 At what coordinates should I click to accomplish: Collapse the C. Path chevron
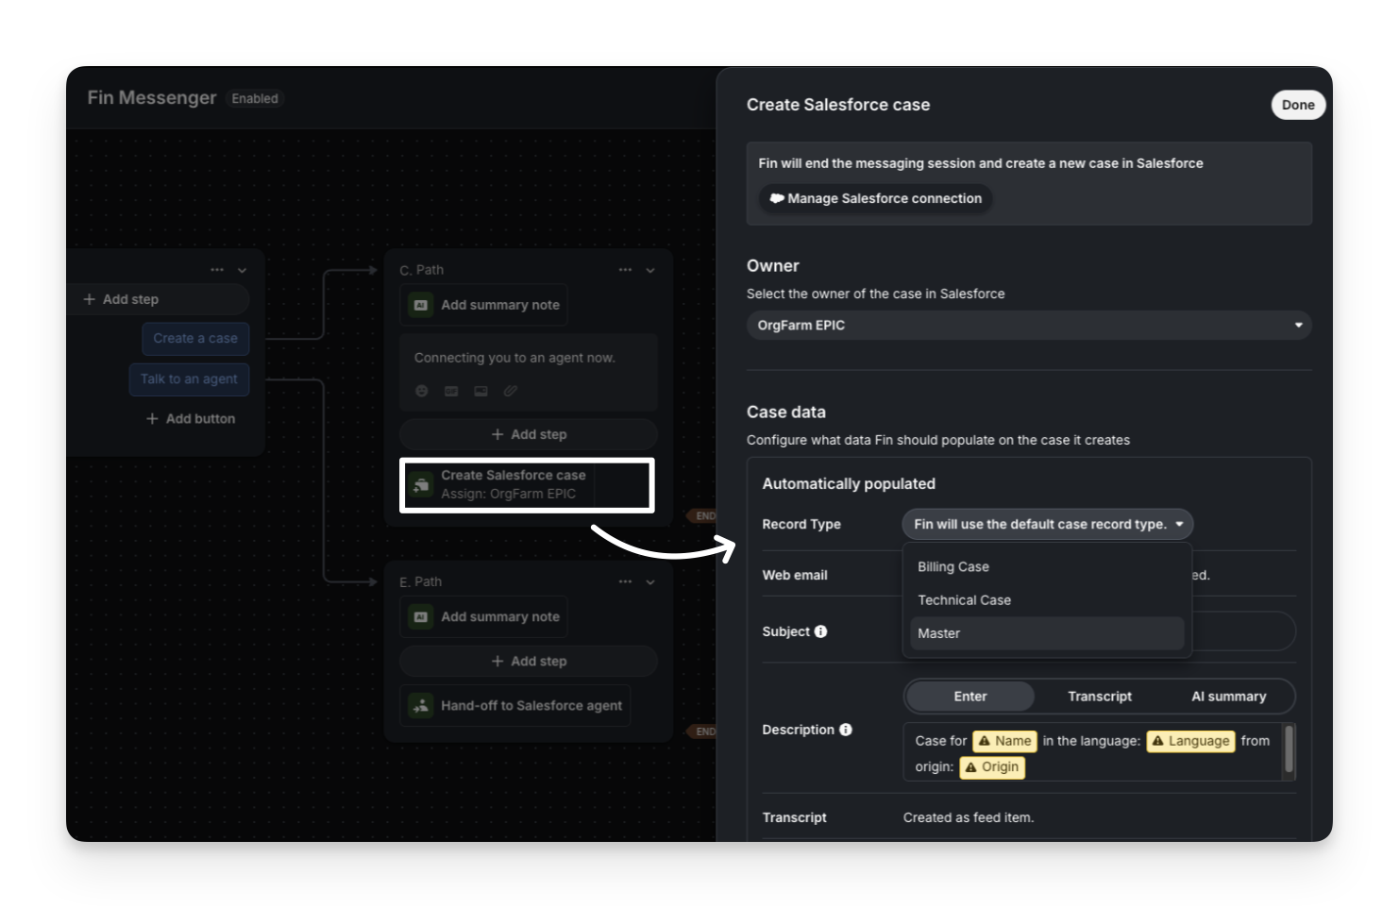(x=650, y=271)
